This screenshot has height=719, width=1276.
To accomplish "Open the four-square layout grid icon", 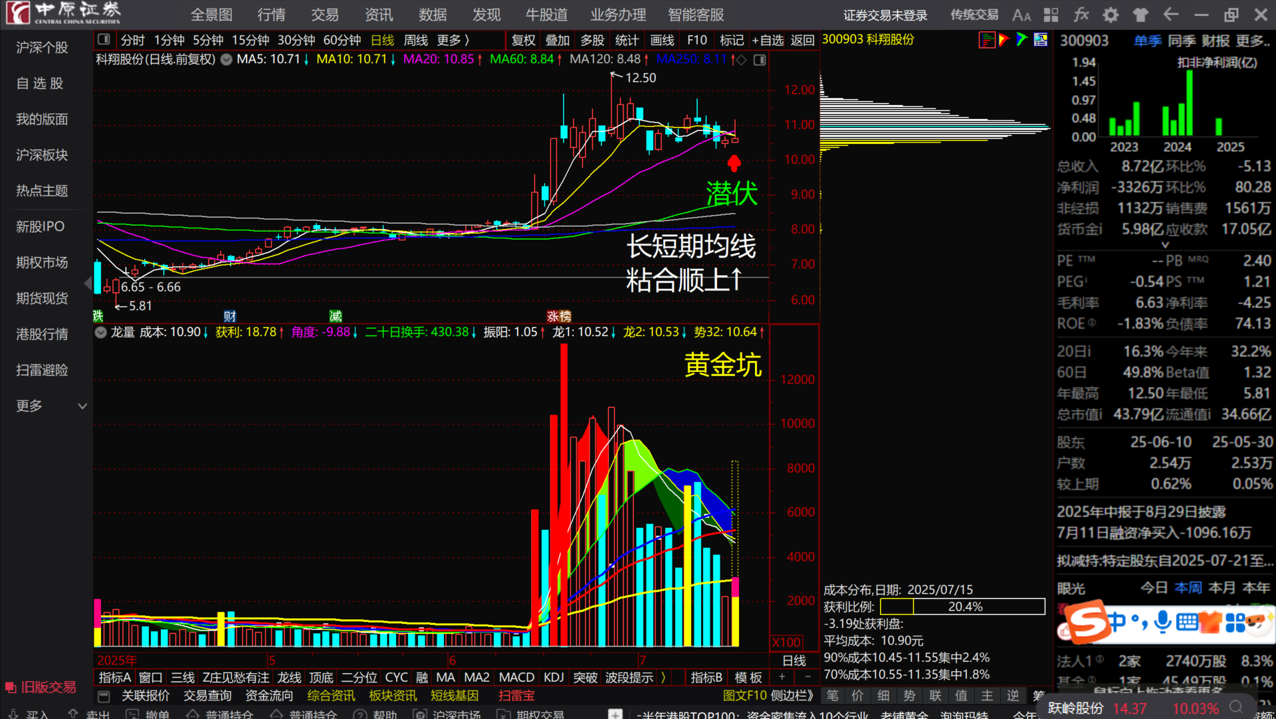I will click(1051, 15).
